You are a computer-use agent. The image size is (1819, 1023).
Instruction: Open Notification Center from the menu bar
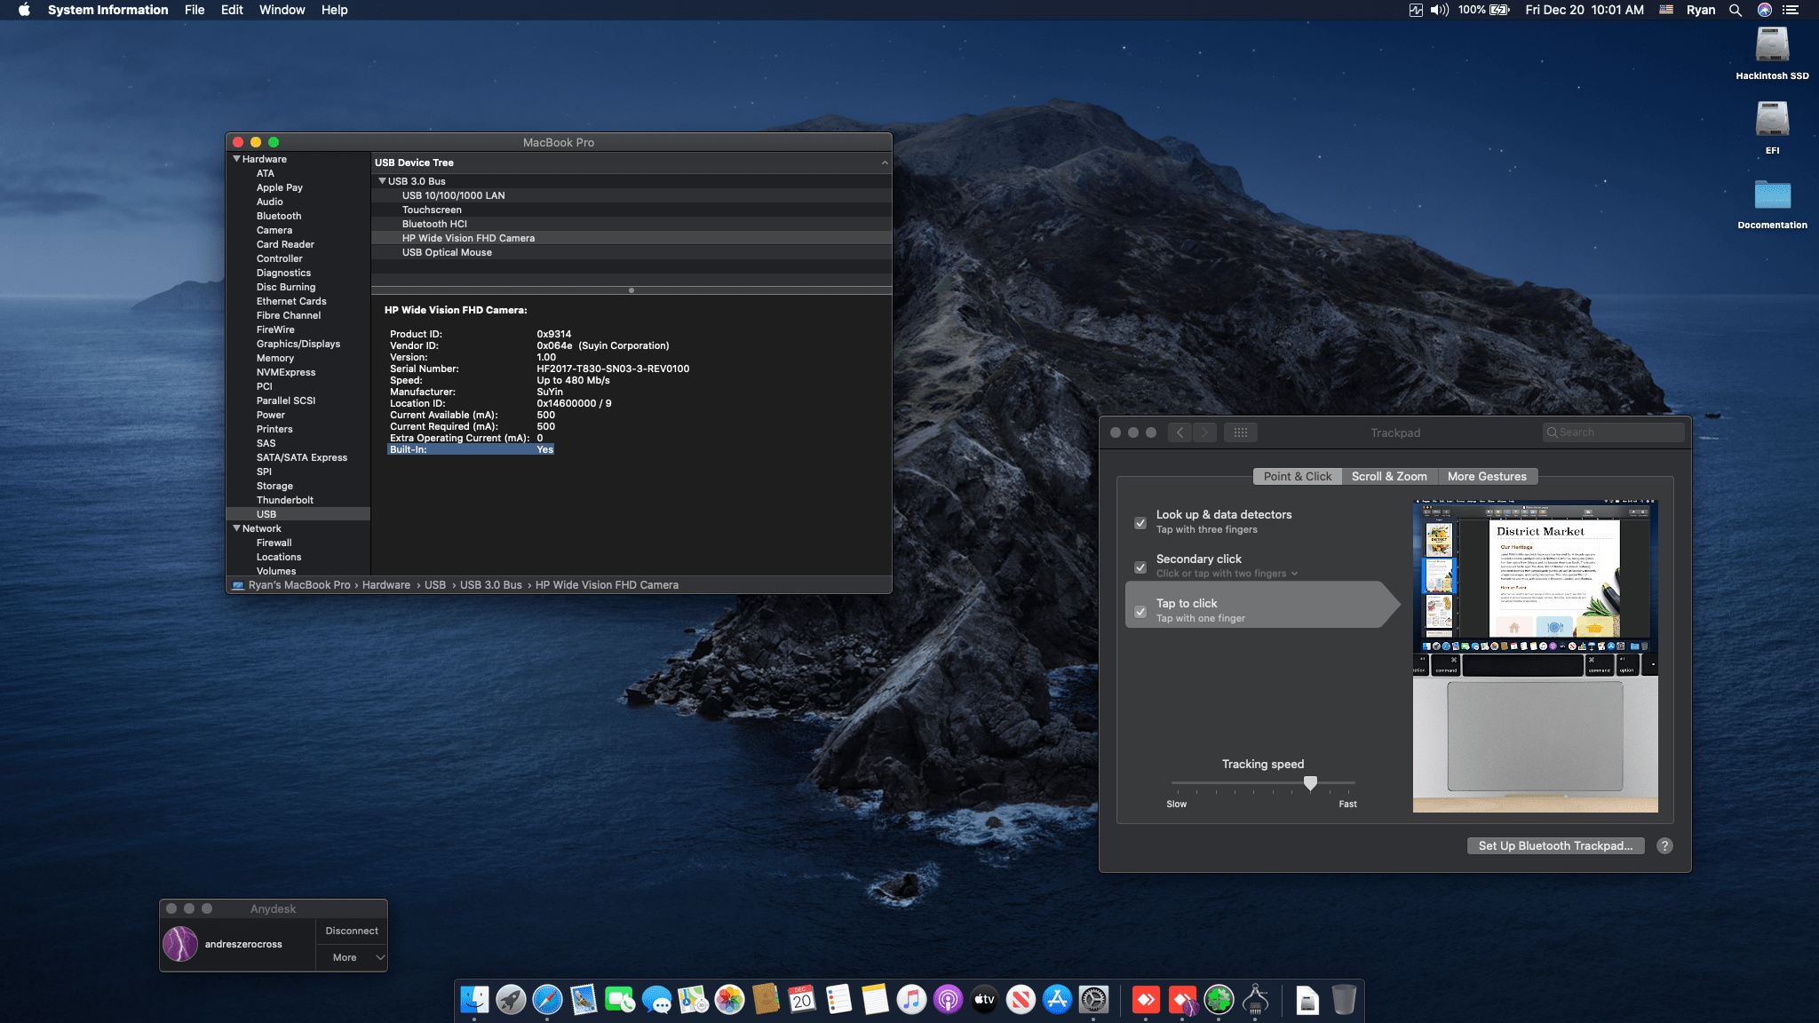pyautogui.click(x=1791, y=10)
